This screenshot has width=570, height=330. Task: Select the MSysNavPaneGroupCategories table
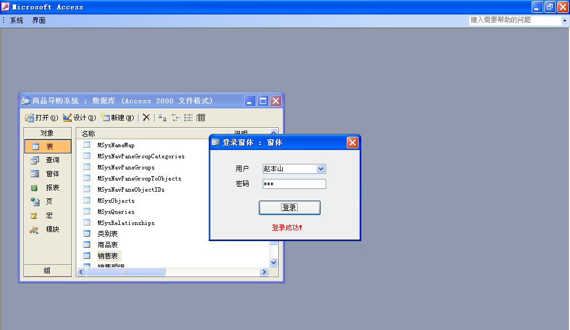tap(141, 156)
